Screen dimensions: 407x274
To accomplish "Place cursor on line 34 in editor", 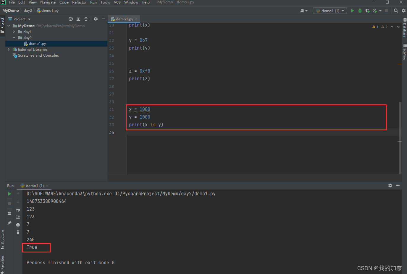I will coord(264,132).
